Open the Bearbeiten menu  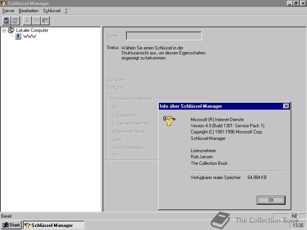(28, 11)
